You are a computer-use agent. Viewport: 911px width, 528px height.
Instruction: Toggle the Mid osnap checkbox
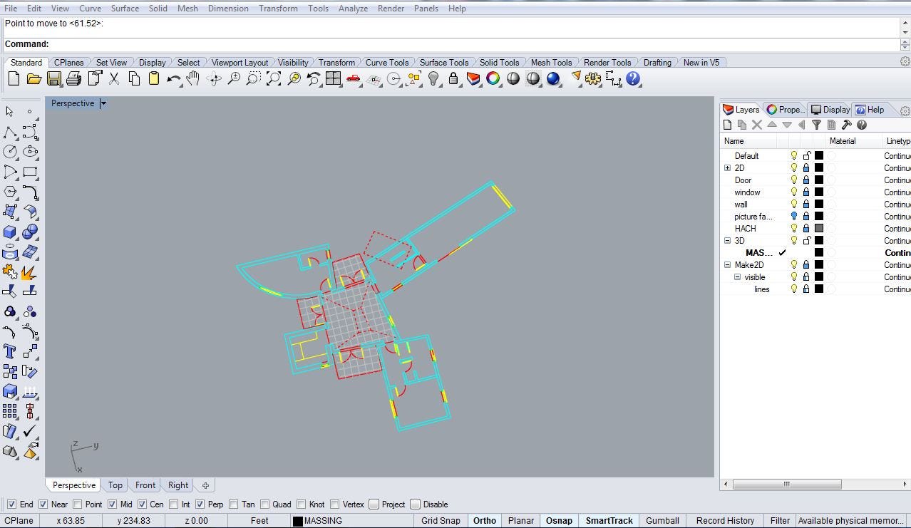[112, 504]
